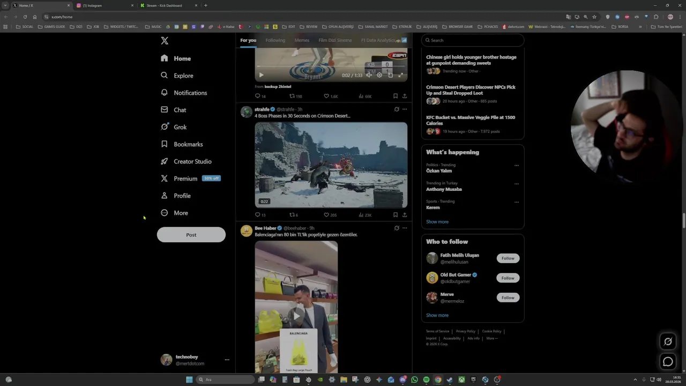Click the Search input field
686x386 pixels.
[472, 40]
